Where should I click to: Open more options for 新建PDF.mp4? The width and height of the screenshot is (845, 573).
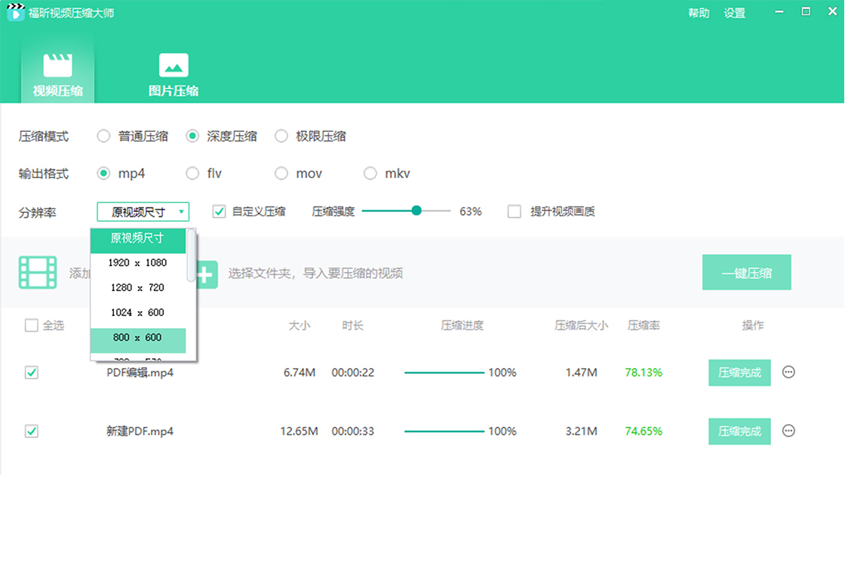coord(788,431)
